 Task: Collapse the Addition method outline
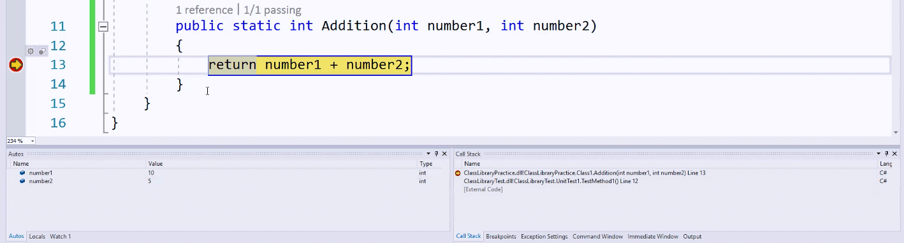click(103, 27)
